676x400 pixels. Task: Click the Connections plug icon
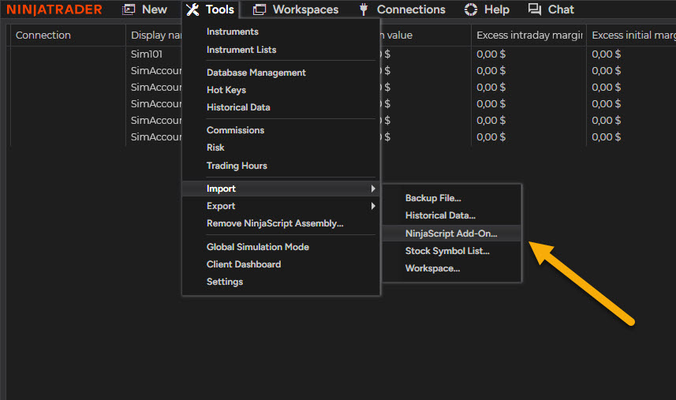[x=364, y=9]
